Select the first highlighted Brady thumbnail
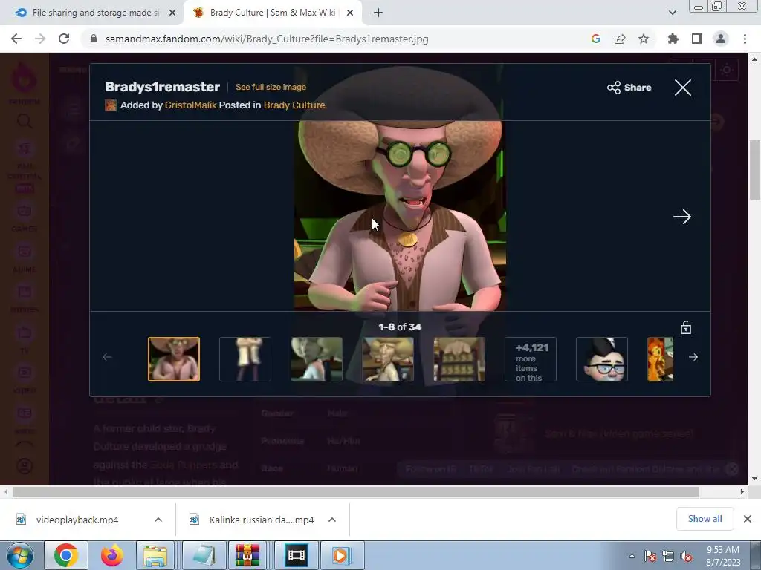Screen dimensions: 761x570 click(174, 359)
